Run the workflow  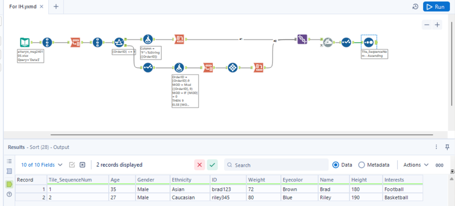(436, 7)
